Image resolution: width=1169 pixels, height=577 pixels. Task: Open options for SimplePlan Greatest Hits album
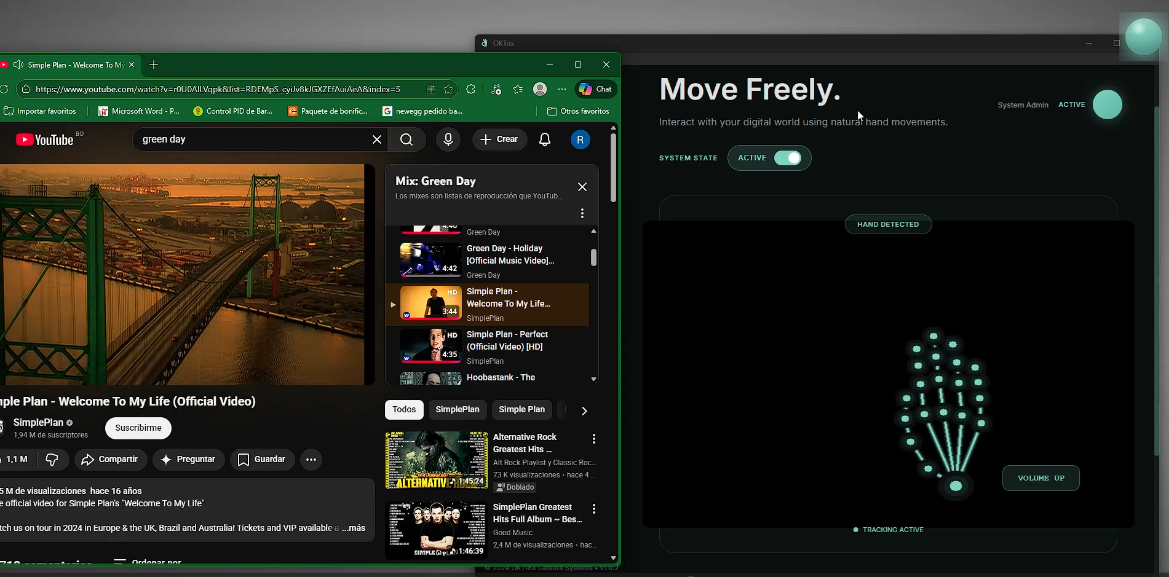click(x=594, y=509)
